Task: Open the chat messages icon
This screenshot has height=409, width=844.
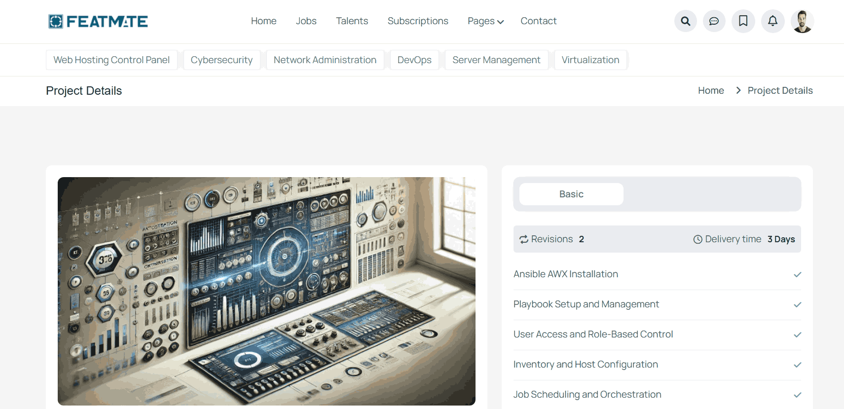Action: click(714, 21)
